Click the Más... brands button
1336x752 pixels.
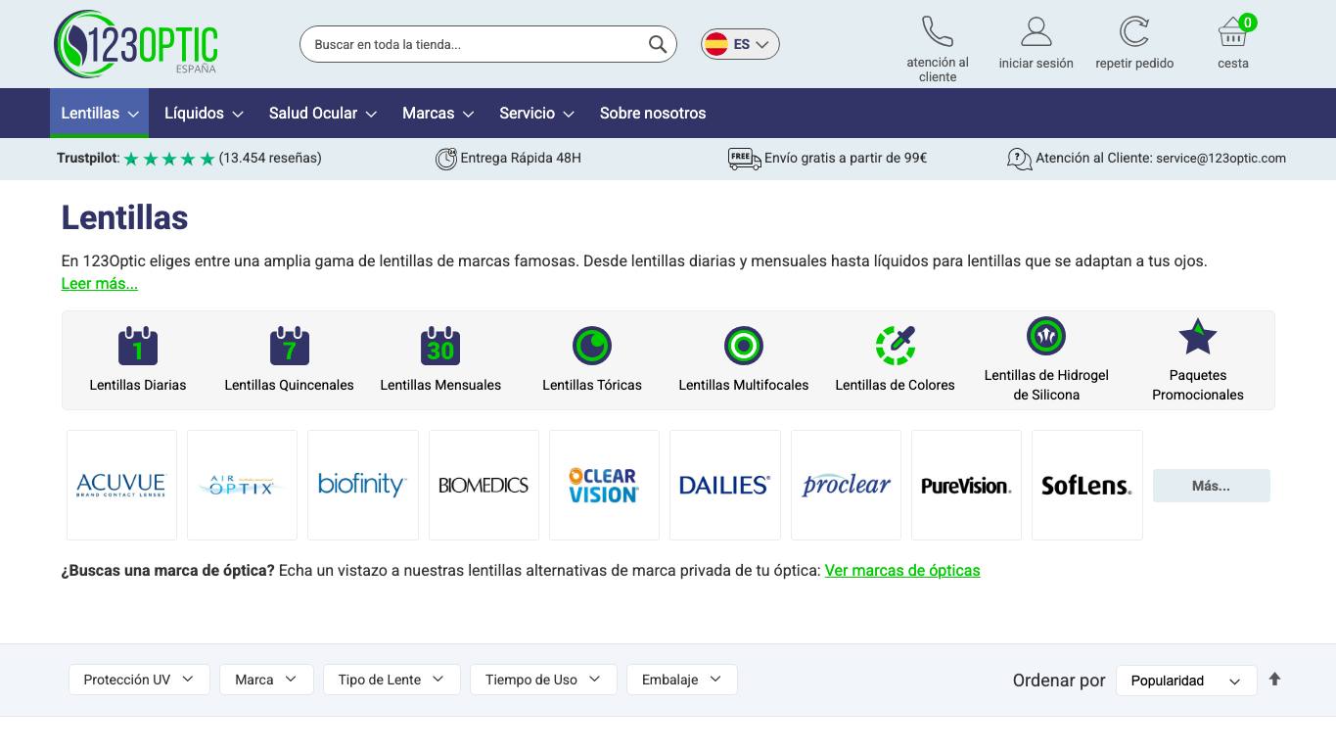pos(1212,486)
